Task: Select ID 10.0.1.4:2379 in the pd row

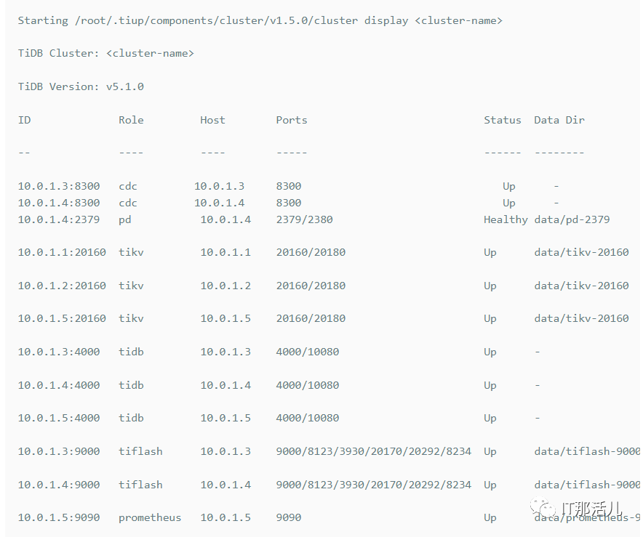Action: click(x=59, y=219)
